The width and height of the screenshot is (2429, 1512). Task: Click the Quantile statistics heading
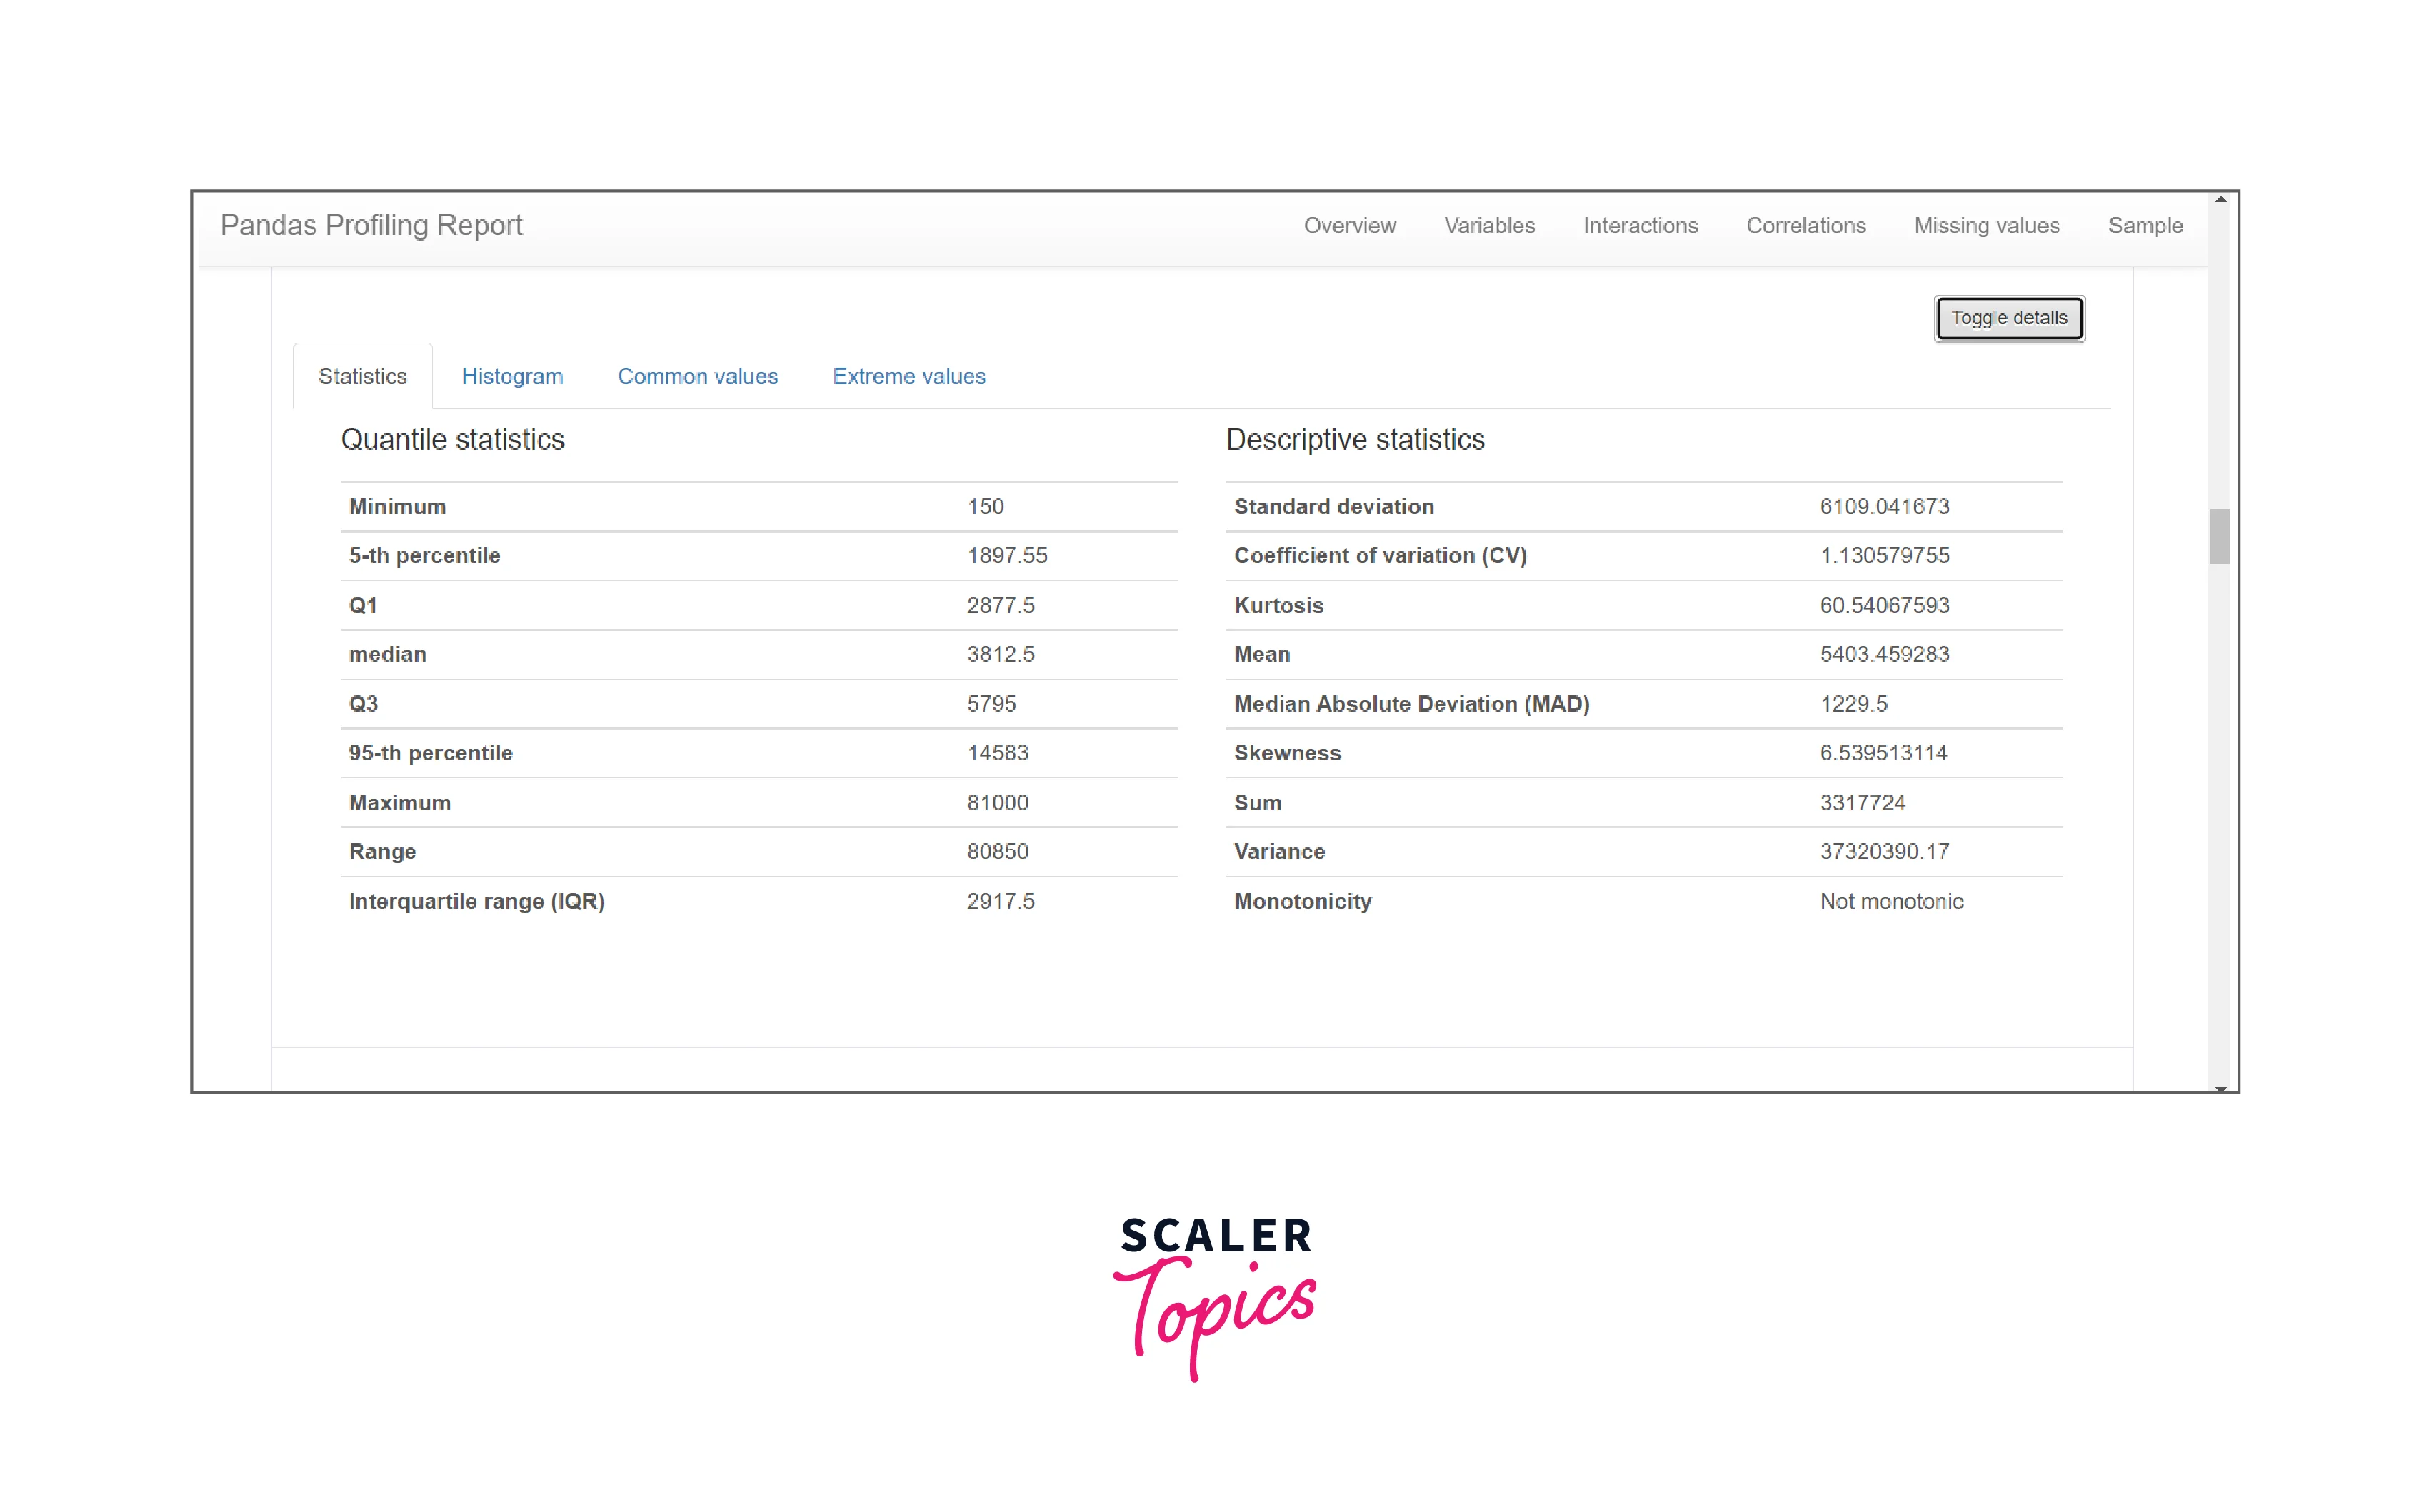[452, 440]
